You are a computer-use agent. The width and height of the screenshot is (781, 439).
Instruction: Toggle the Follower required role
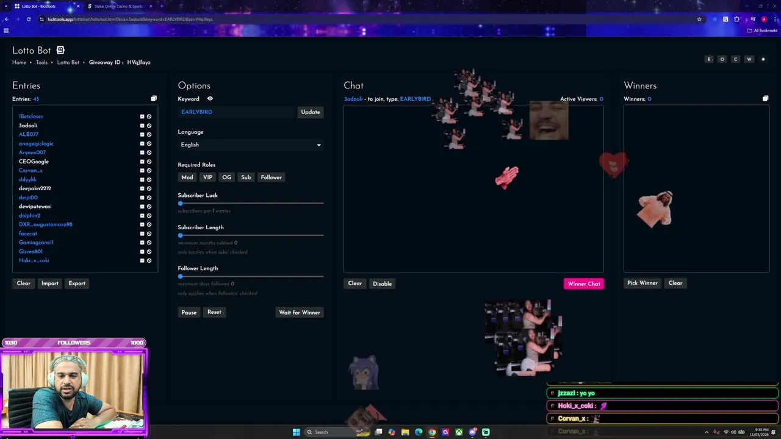pos(271,177)
